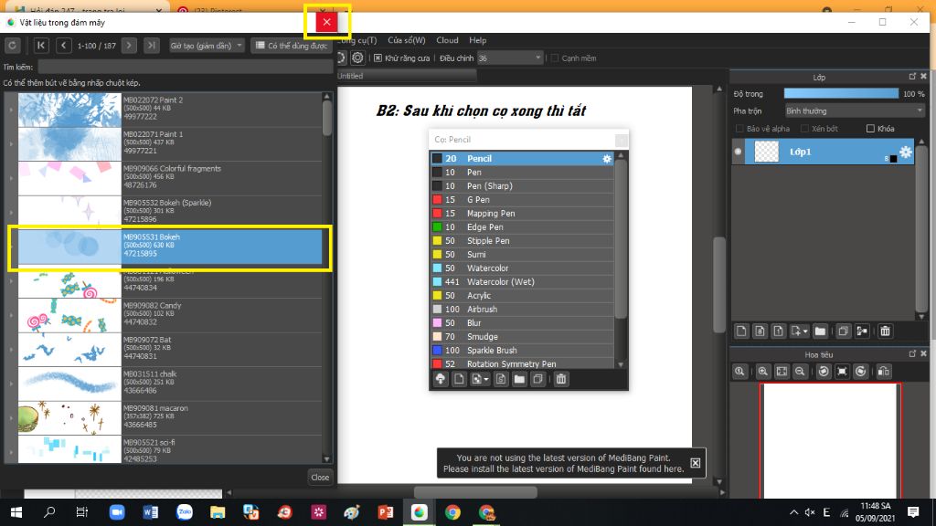Fit canvas to window in navigator
The width and height of the screenshot is (936, 526).
pos(782,371)
